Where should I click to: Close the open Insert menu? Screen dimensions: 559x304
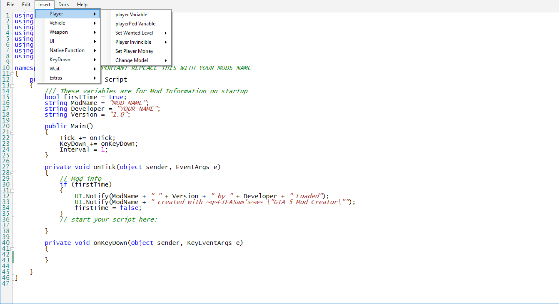pos(44,5)
